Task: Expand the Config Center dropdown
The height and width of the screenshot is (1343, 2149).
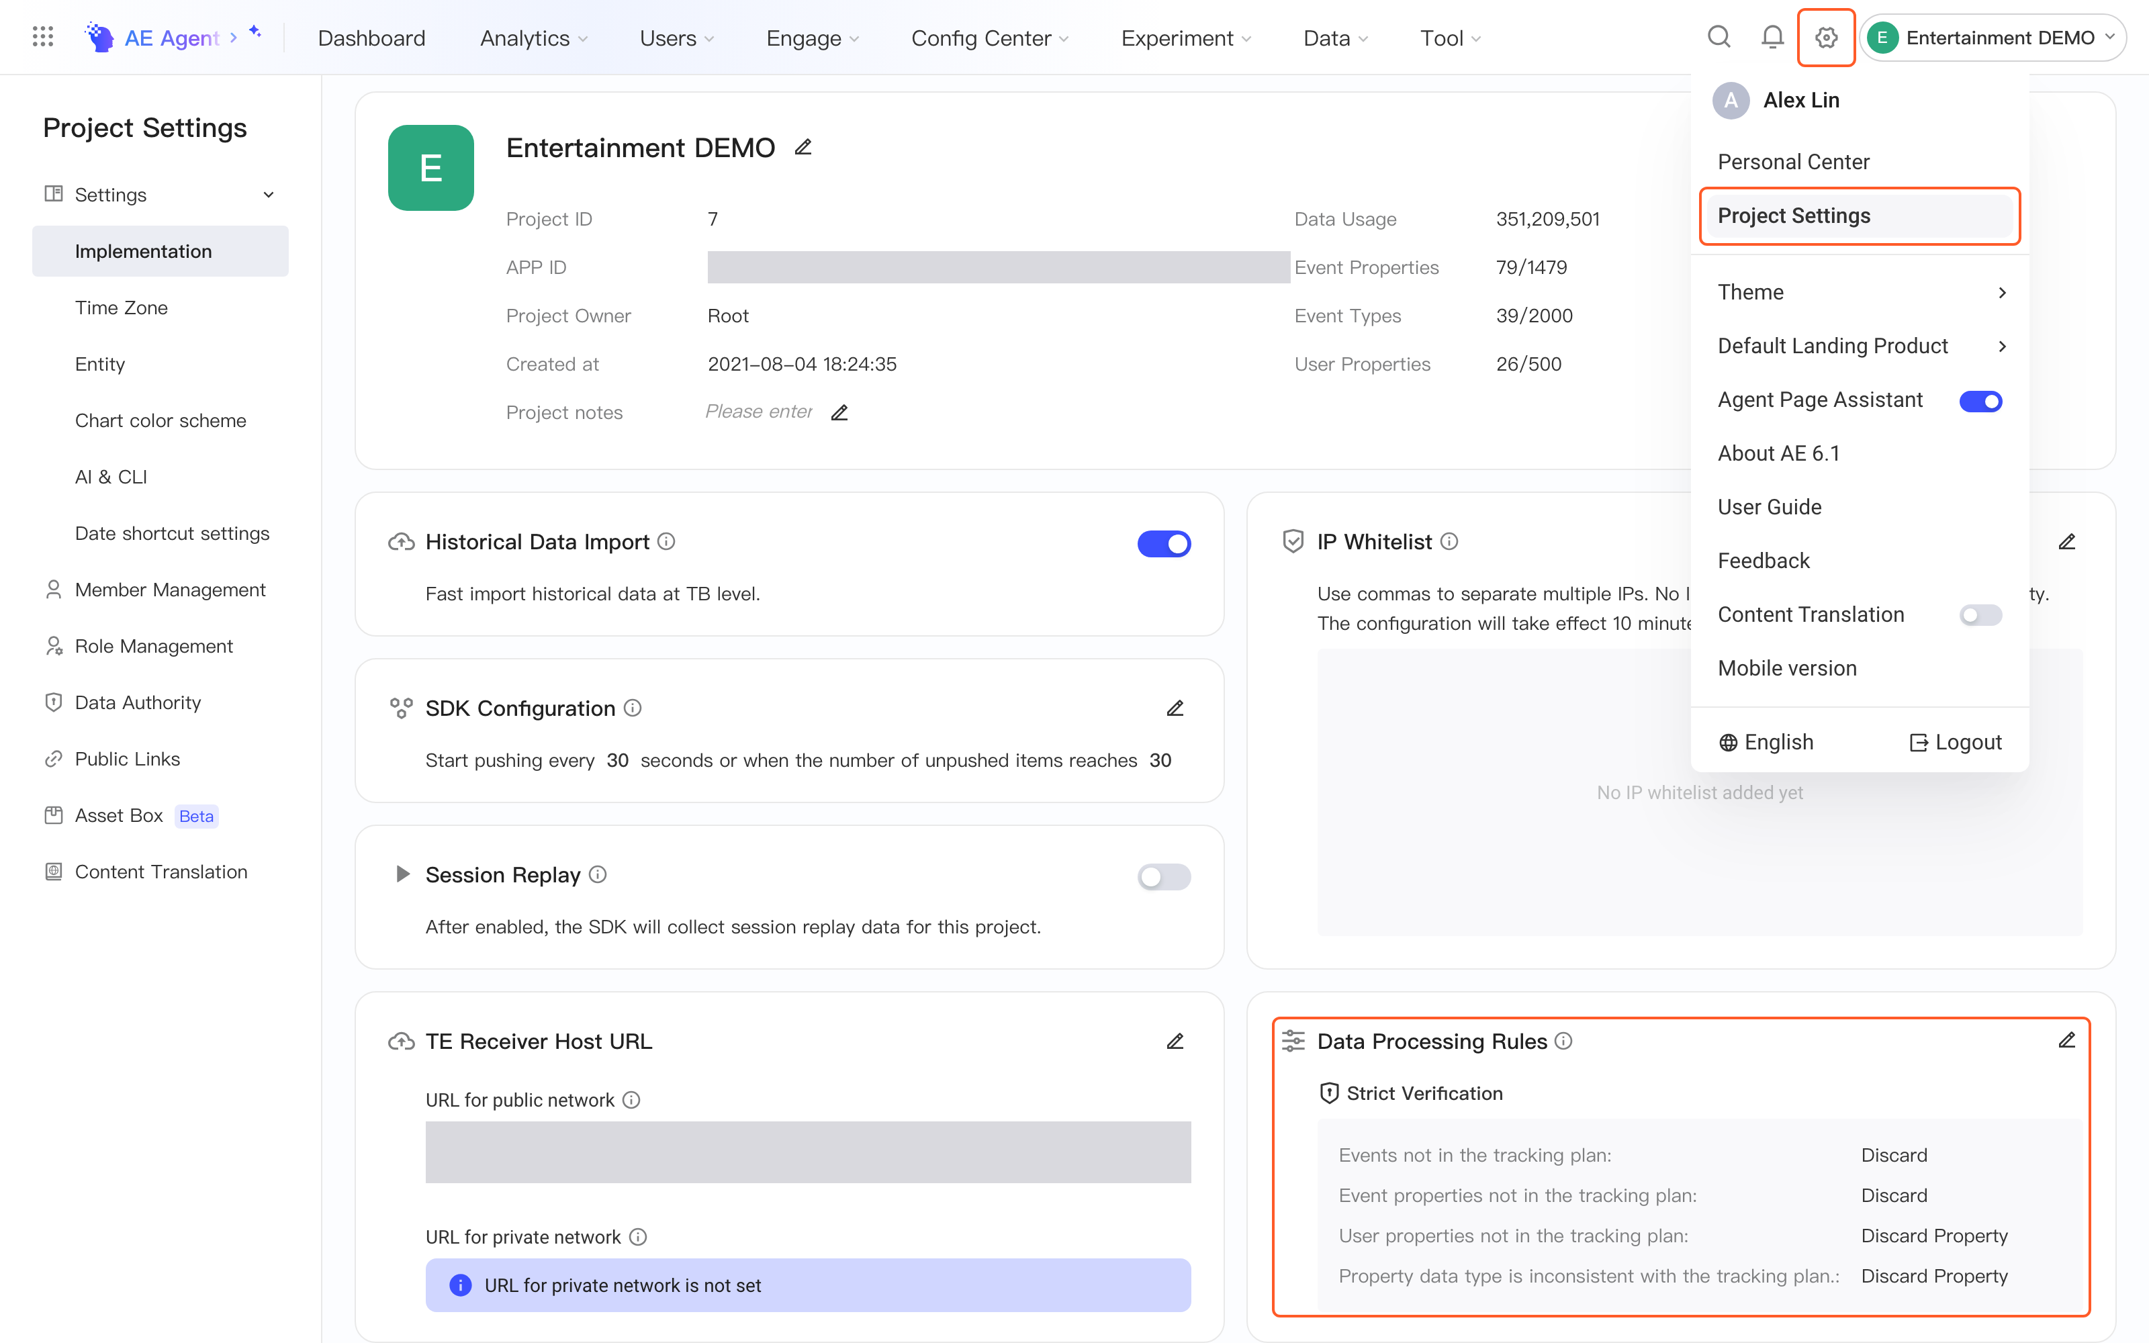Action: [x=990, y=38]
